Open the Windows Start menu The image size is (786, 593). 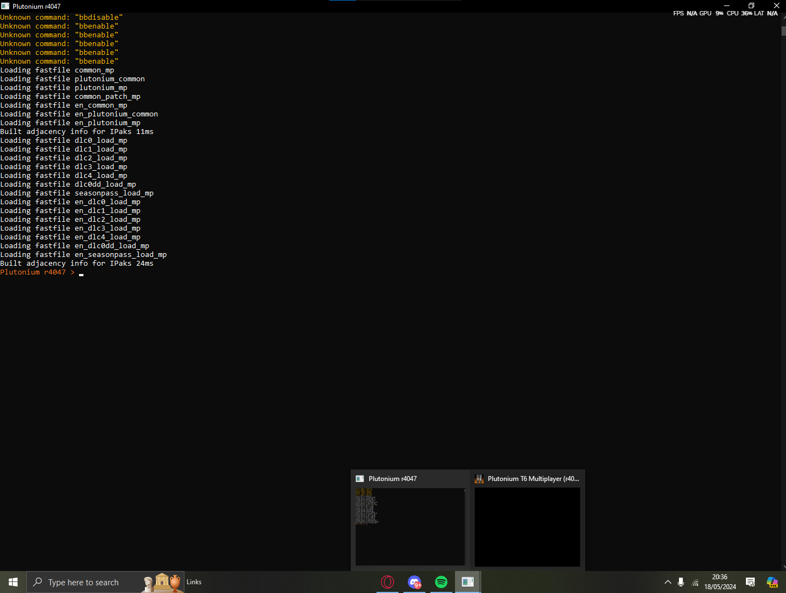13,582
